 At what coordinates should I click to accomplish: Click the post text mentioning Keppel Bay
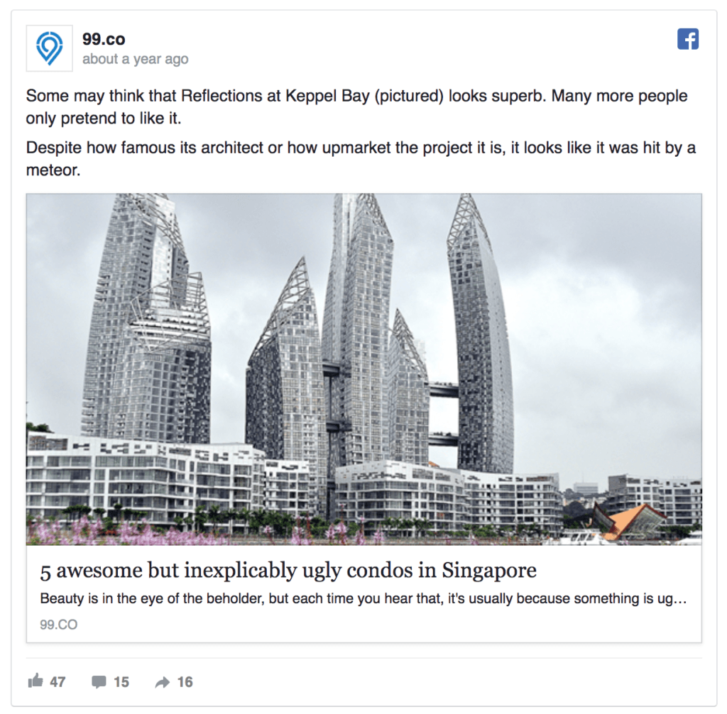click(x=356, y=107)
